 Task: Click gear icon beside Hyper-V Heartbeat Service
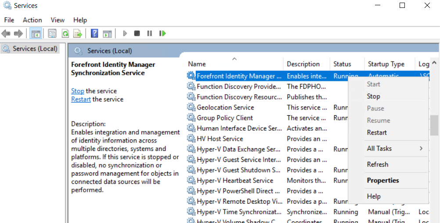tap(191, 180)
